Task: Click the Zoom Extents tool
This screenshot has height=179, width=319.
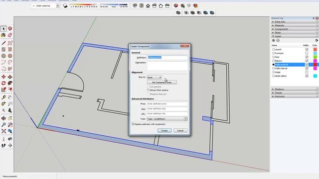Action: pyautogui.click(x=3, y=131)
